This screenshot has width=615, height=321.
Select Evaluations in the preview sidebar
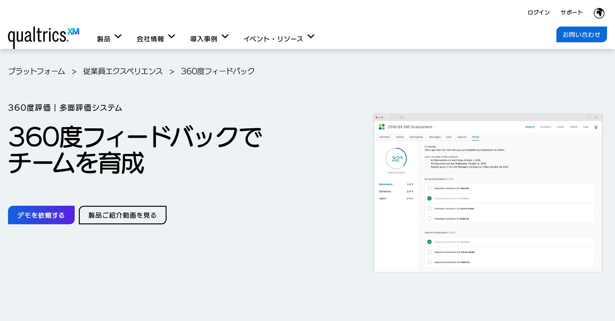[x=385, y=192]
